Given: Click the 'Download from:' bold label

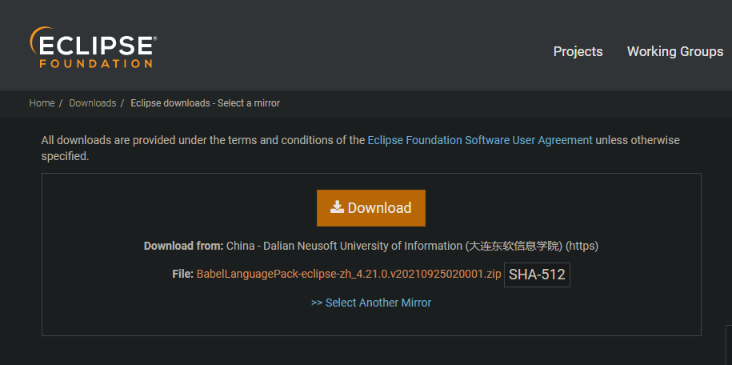Looking at the screenshot, I should [x=183, y=246].
